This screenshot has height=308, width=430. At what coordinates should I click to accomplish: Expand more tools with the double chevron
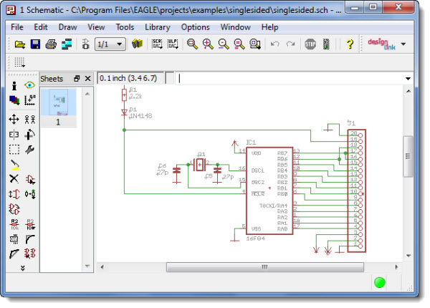[21, 268]
